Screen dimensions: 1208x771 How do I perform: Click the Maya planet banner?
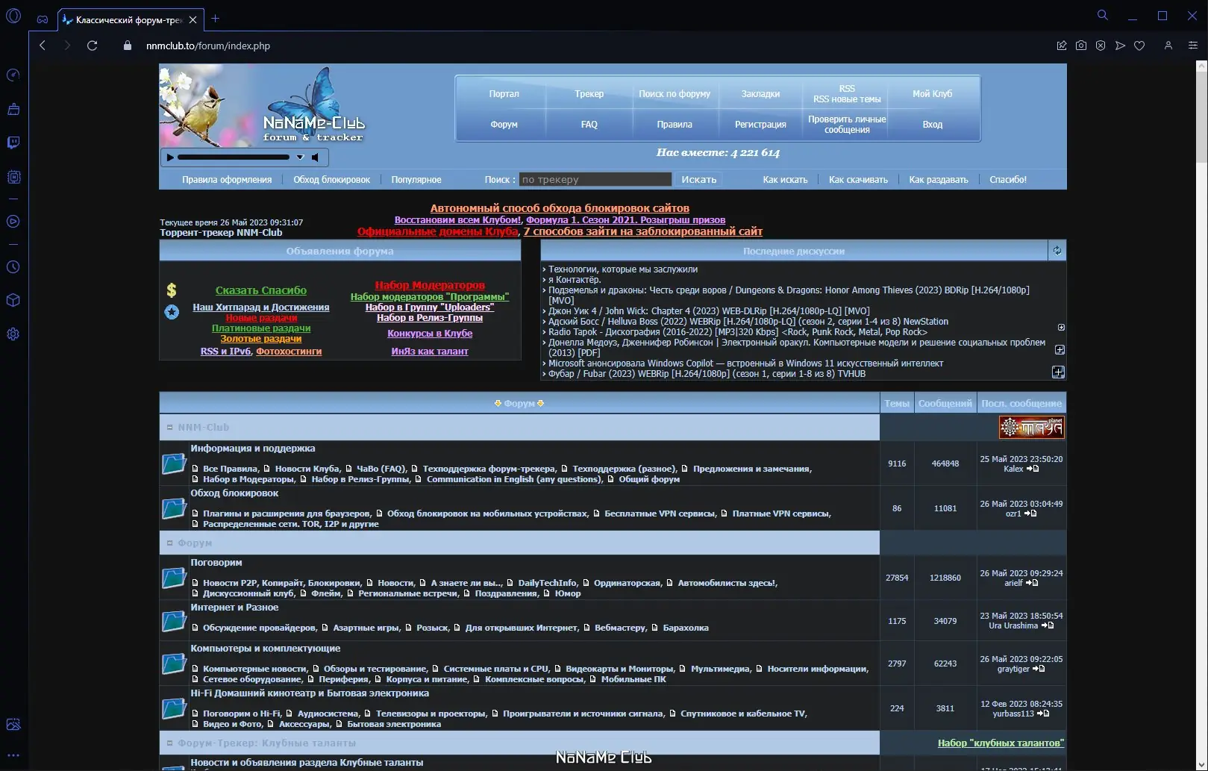1032,427
